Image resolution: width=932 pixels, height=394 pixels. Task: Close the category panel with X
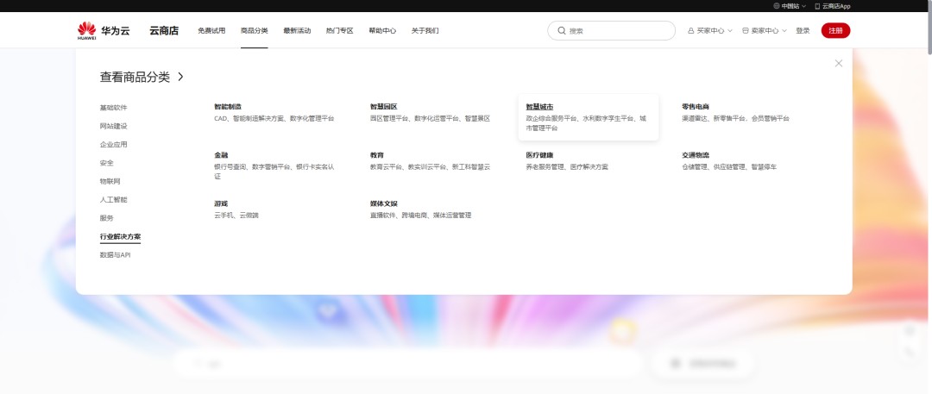(838, 63)
